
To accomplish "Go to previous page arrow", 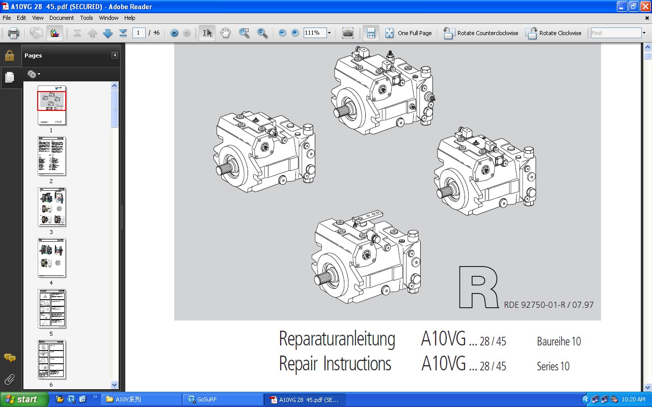I will [x=92, y=33].
